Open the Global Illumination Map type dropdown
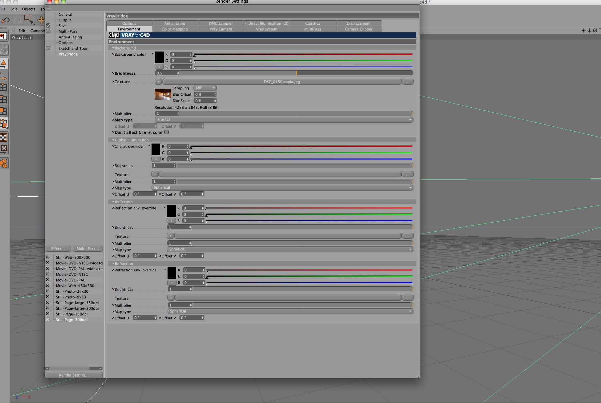601x403 pixels. tap(282, 188)
